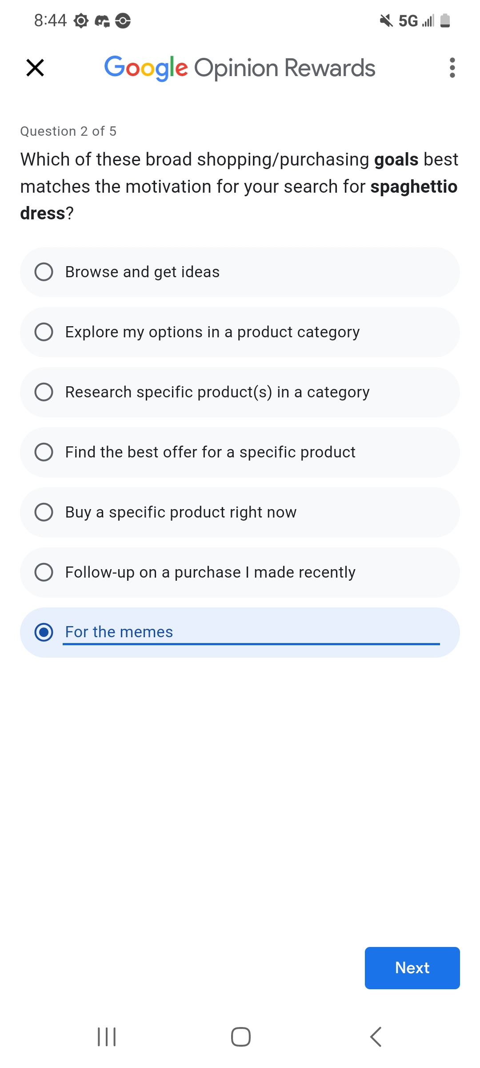
Task: Tap the settings gear status icon
Action: [x=81, y=21]
